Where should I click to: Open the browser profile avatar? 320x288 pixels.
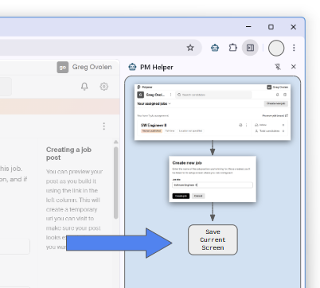click(x=276, y=48)
